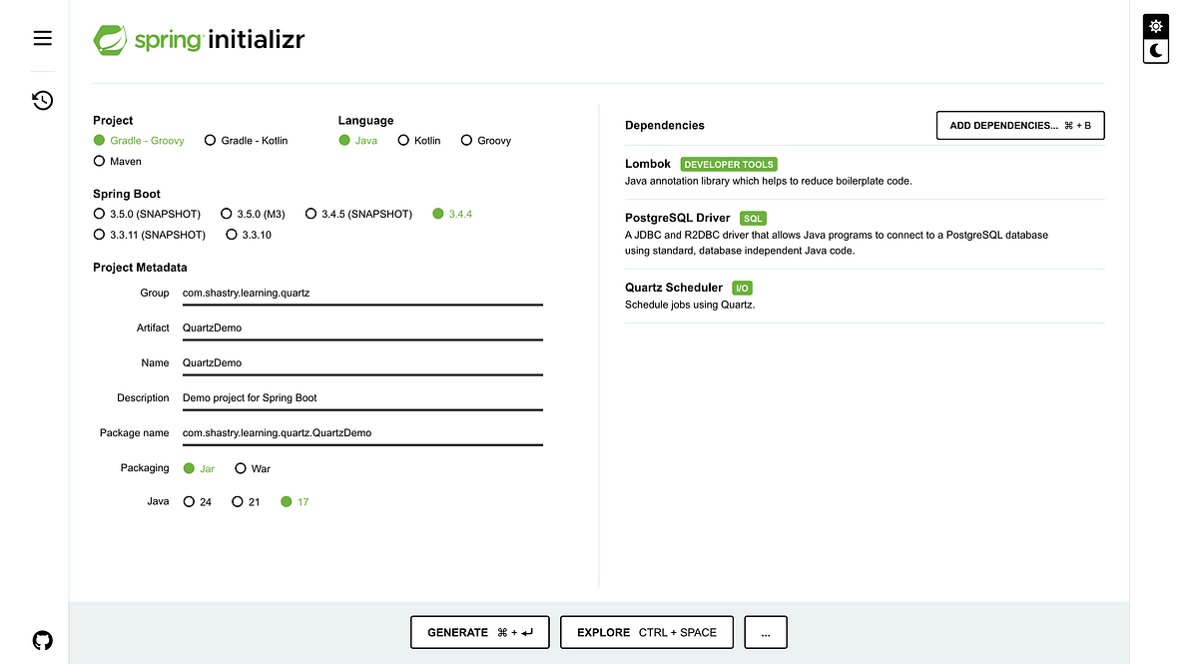
Task: Edit the Artifact field value QuartzDemo
Action: 359,328
